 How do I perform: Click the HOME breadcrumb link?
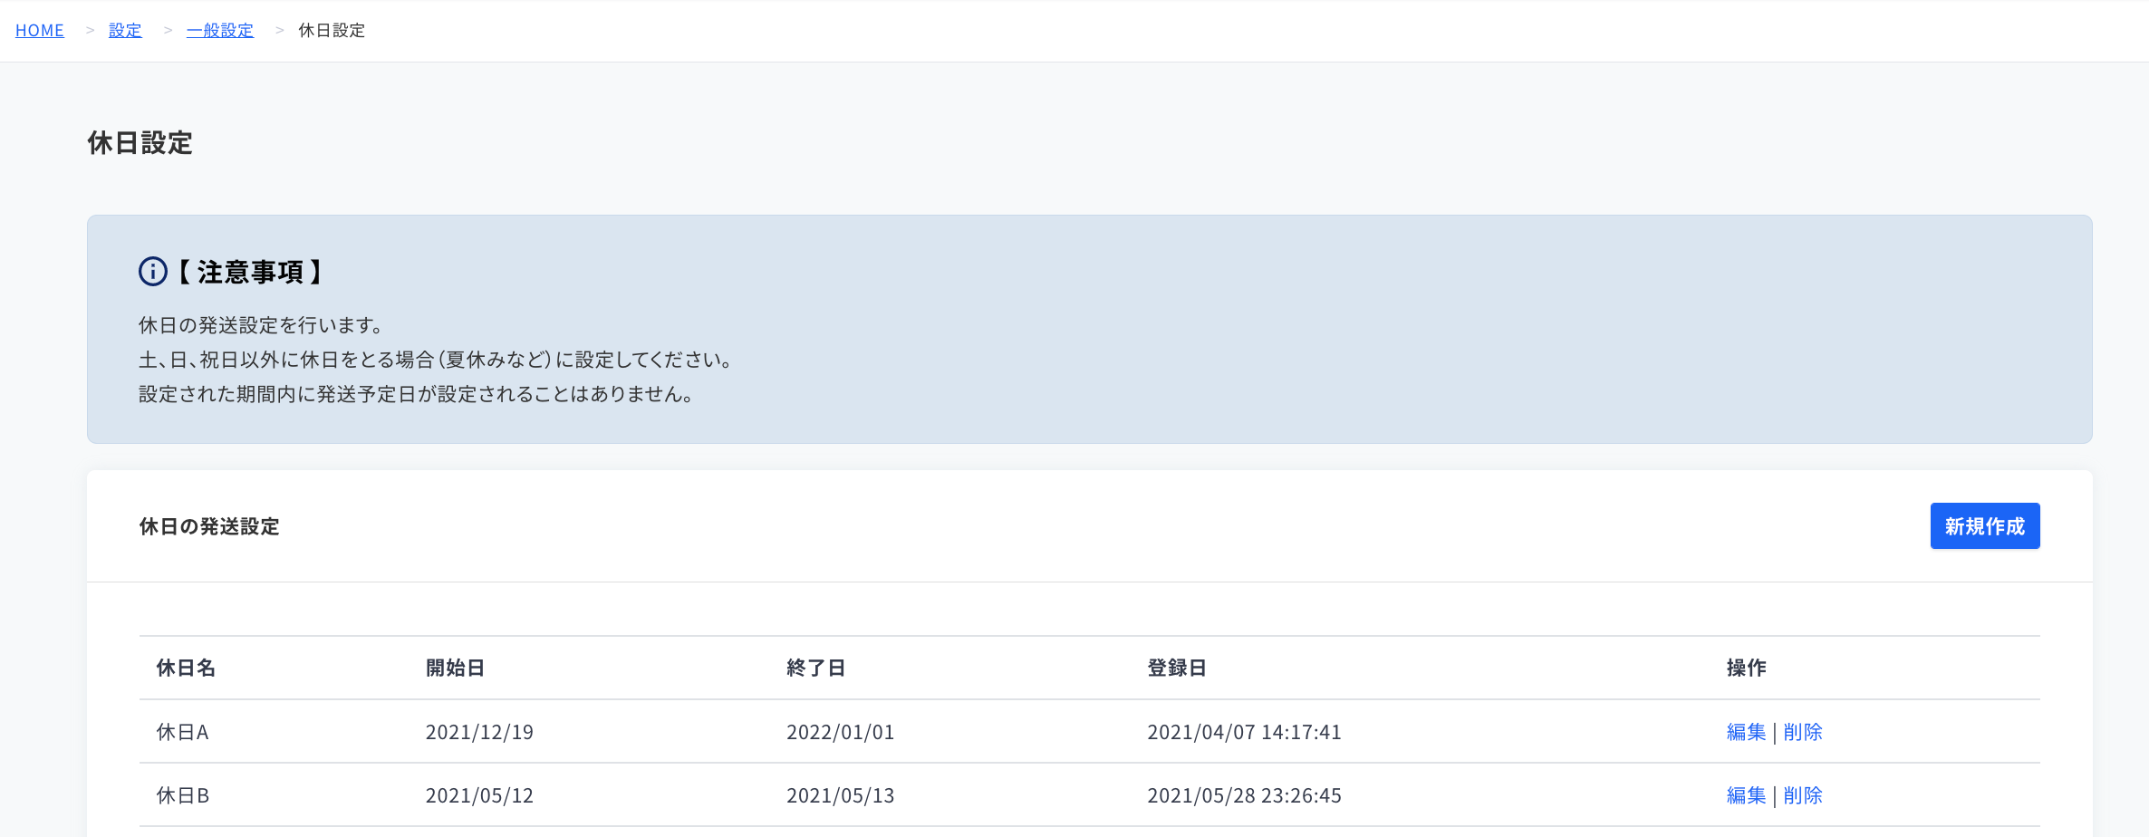(x=40, y=30)
